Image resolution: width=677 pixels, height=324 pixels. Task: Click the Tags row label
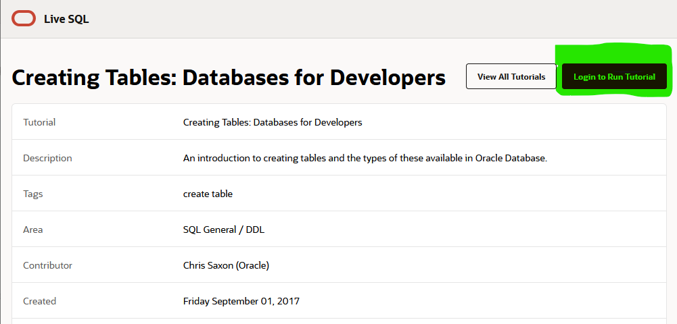[33, 194]
